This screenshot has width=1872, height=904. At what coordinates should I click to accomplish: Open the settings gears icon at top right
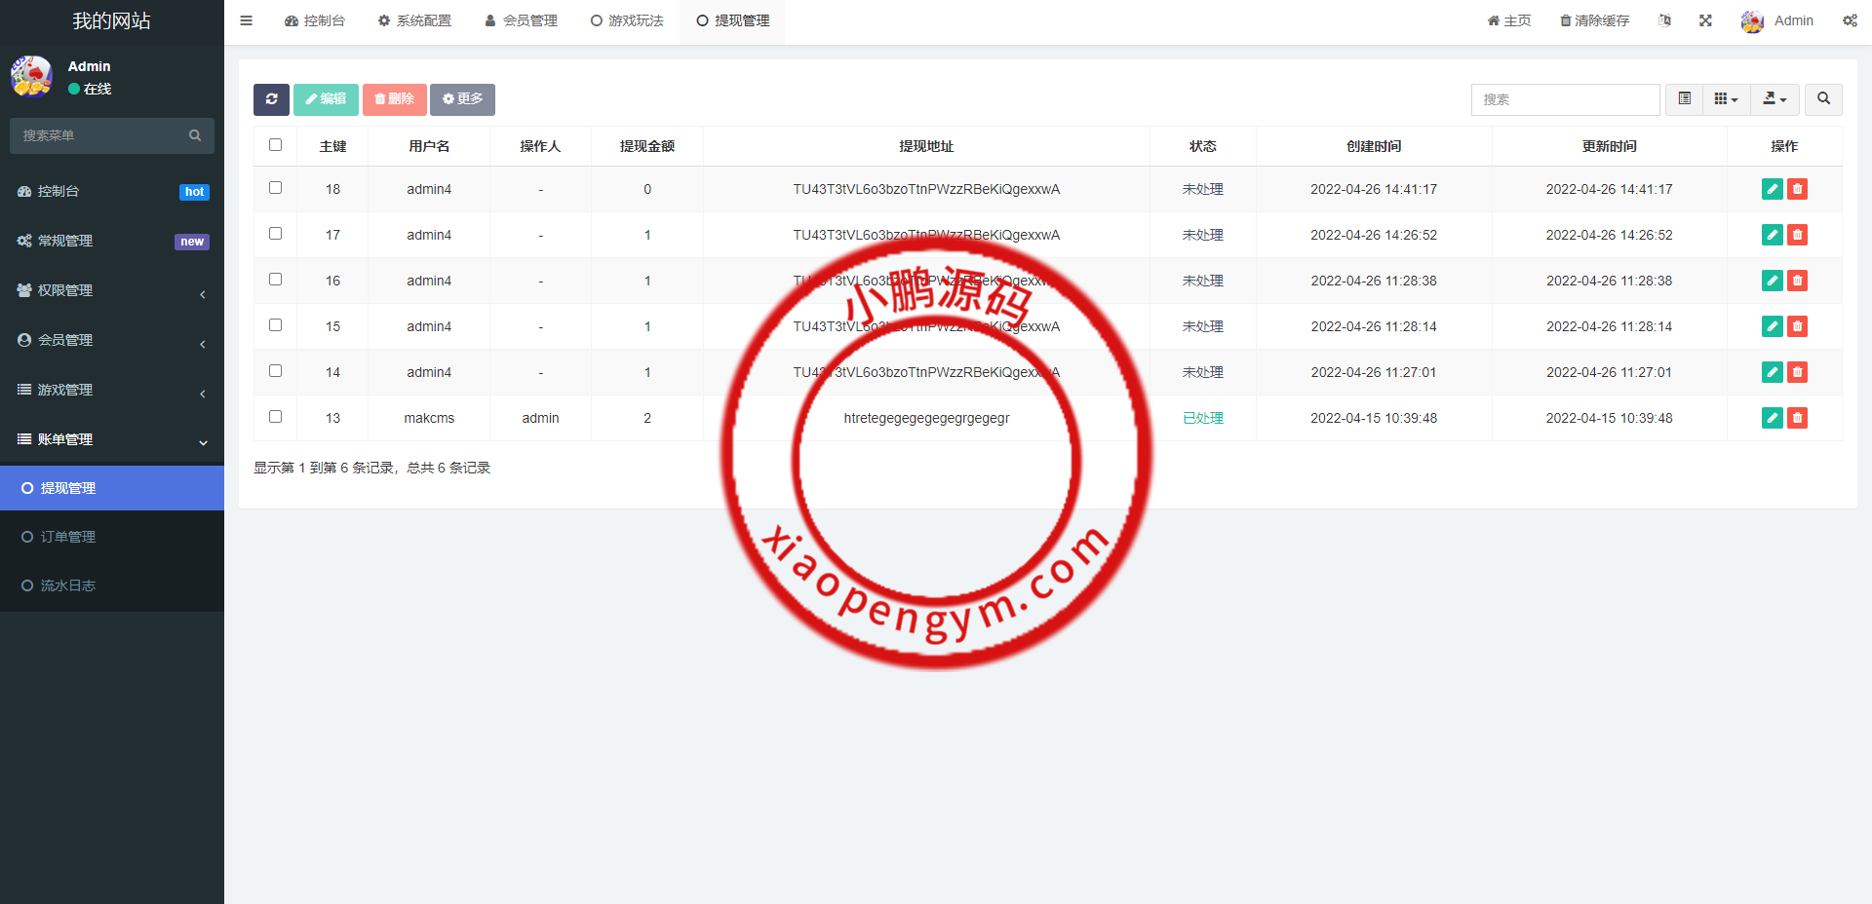tap(1850, 20)
